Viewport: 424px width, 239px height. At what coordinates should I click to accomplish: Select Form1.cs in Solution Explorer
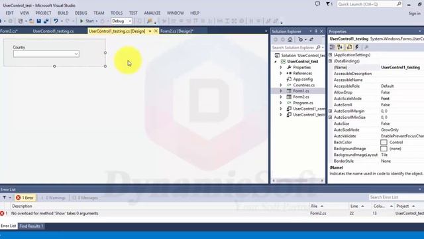tap(301, 91)
